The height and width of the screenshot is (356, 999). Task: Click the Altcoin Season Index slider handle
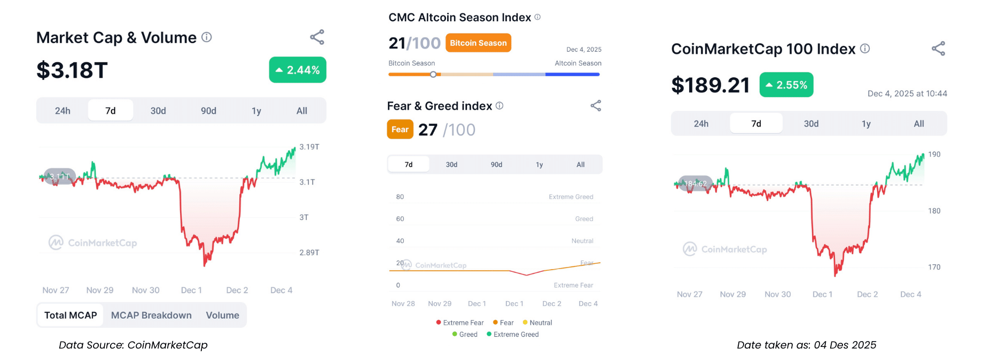point(433,75)
